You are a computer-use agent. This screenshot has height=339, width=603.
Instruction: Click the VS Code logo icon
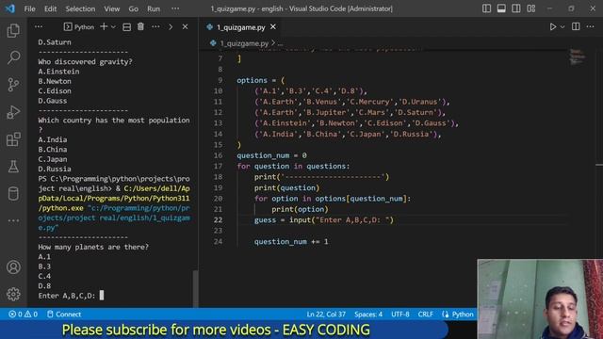click(x=10, y=8)
